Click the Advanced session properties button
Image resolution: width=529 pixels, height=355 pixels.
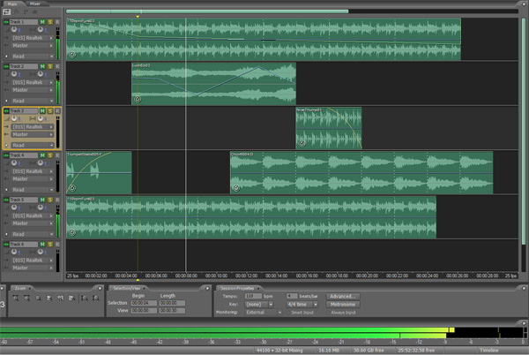point(341,296)
